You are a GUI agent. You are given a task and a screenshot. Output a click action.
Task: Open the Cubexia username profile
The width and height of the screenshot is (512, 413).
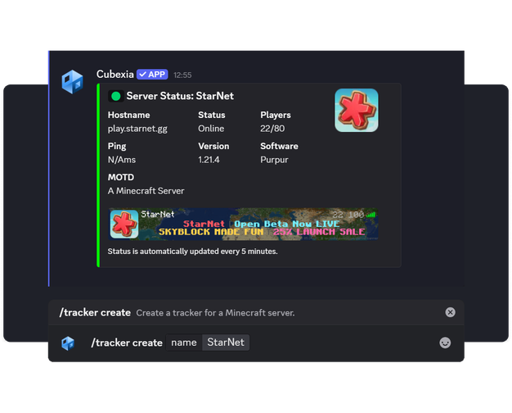click(x=115, y=75)
